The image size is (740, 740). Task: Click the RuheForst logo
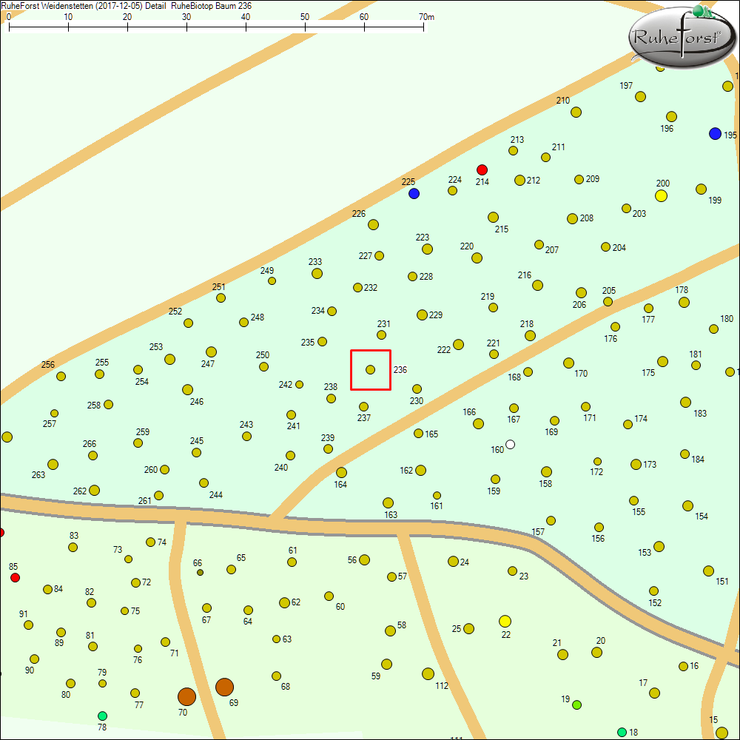pos(680,37)
